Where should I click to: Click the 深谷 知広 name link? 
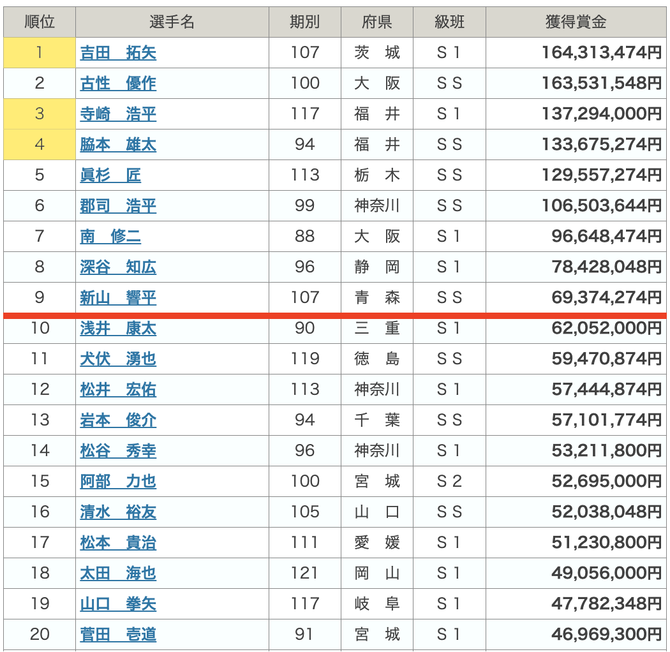pyautogui.click(x=118, y=267)
